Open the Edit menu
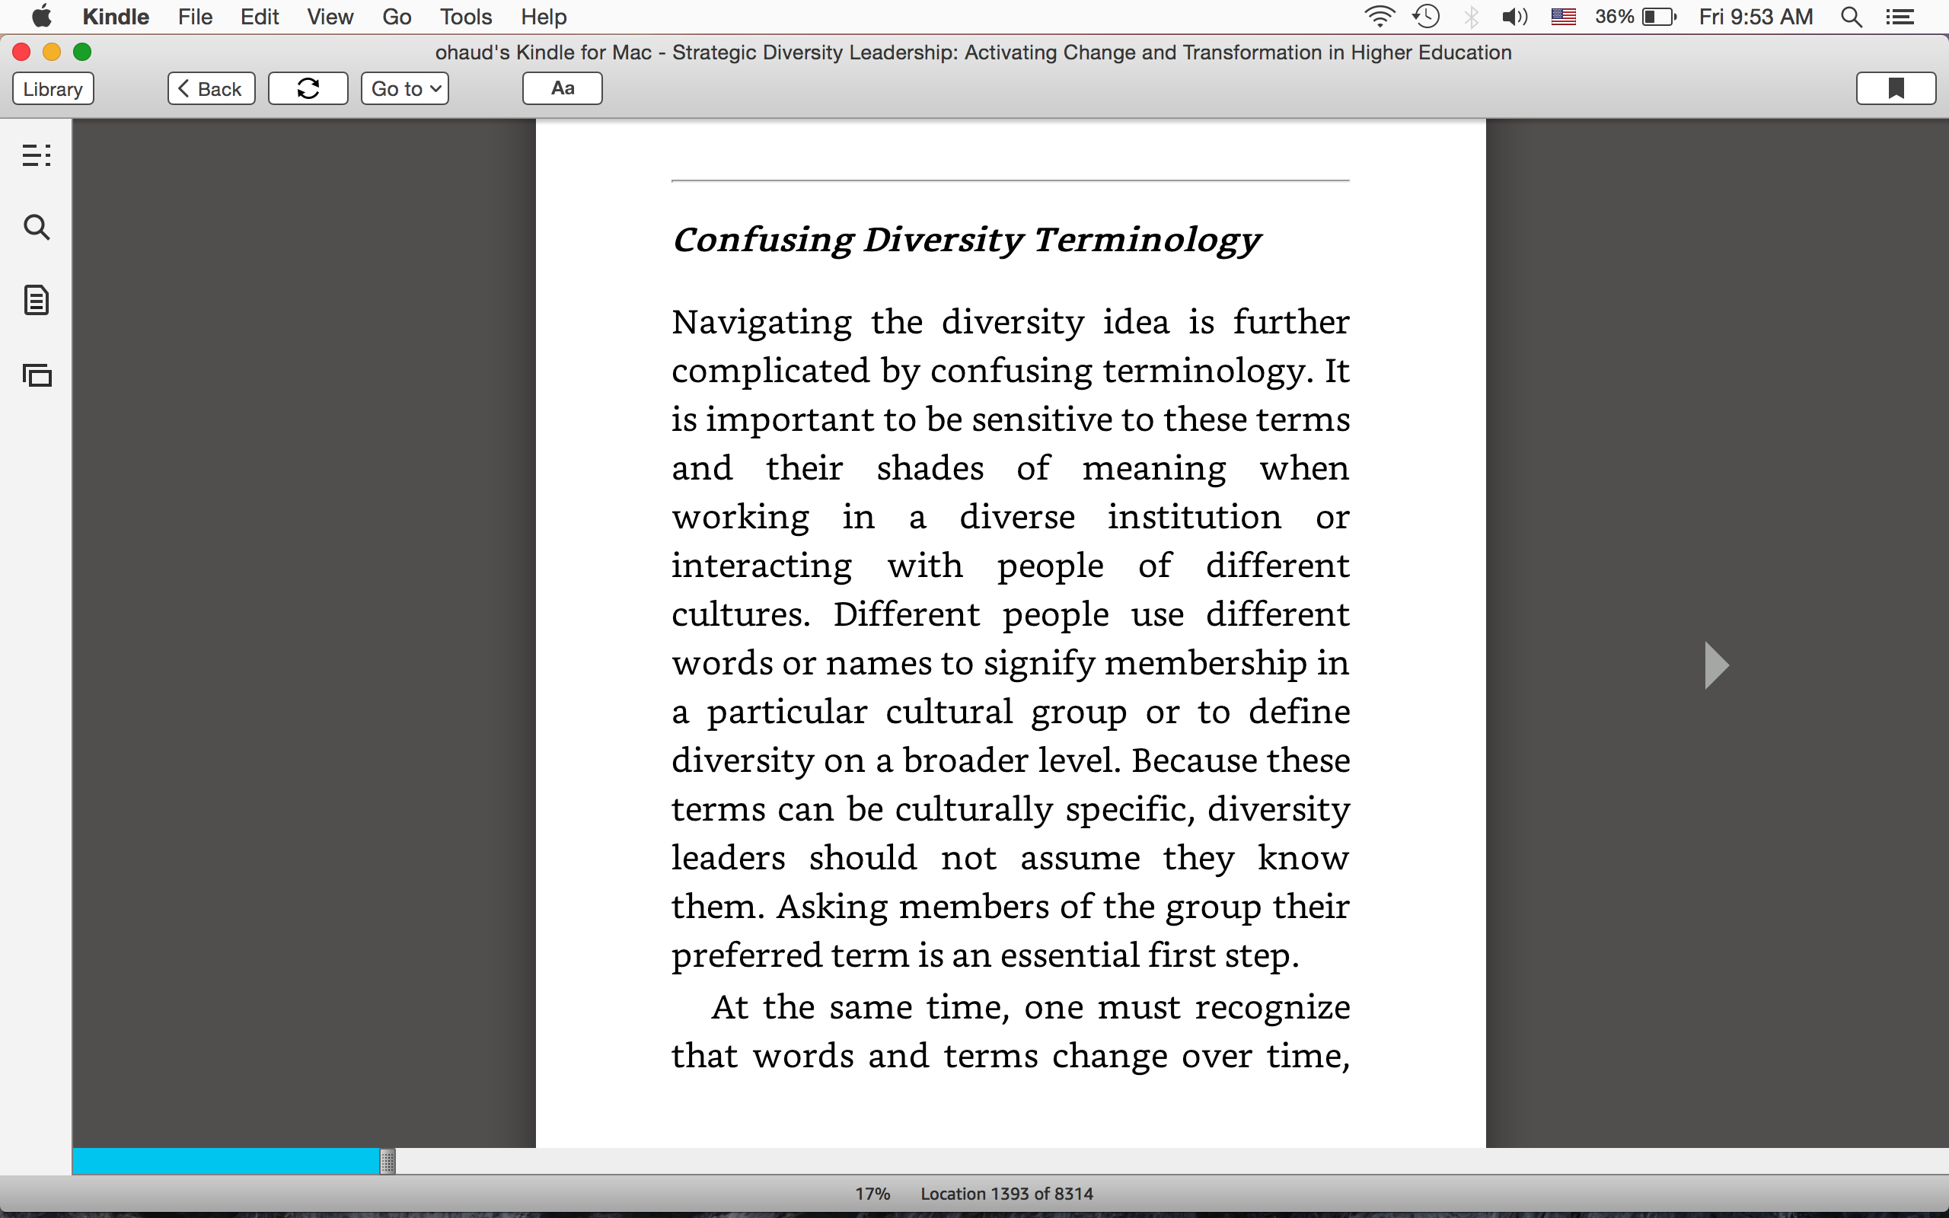Image resolution: width=1949 pixels, height=1218 pixels. click(260, 17)
